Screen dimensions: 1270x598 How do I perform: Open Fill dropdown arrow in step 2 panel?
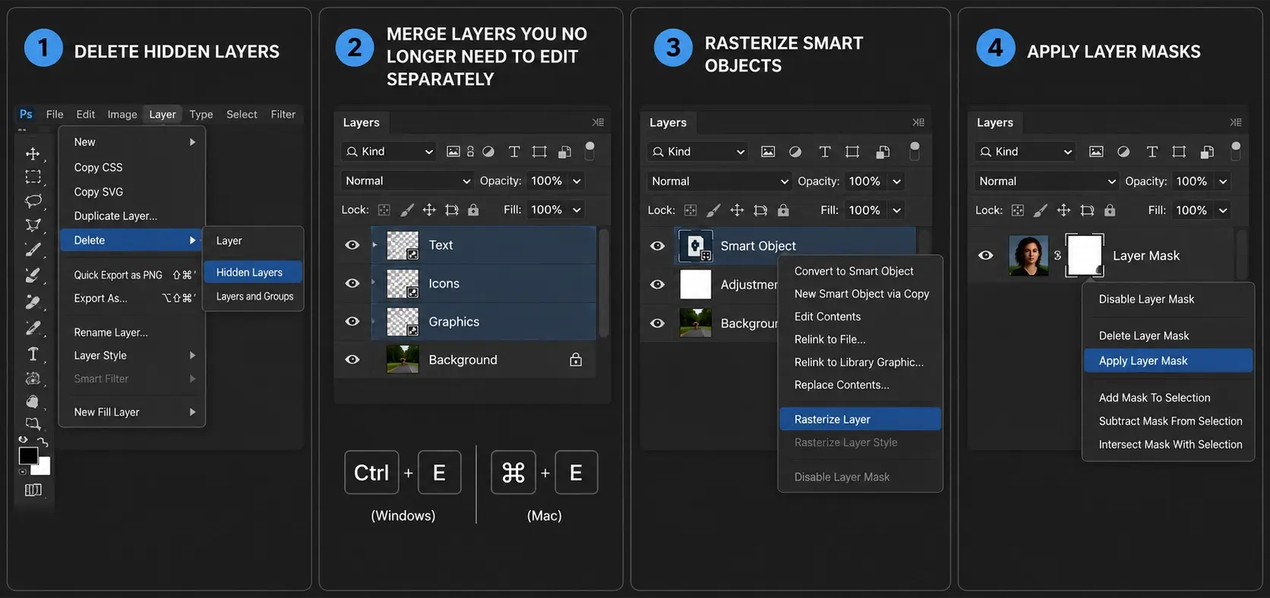(577, 209)
